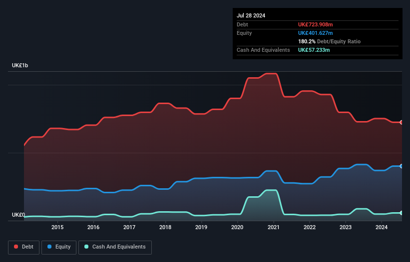Click the 2022 x-axis label
Viewport: 410px width, 262px height.
point(310,227)
